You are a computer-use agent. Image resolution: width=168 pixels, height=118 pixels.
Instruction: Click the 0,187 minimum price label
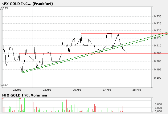click(4, 85)
